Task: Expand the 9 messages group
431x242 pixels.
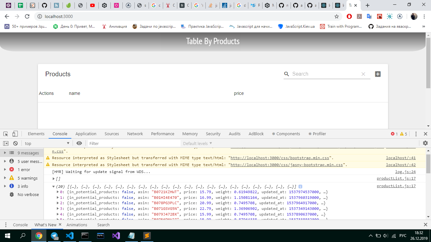Action: tap(4, 153)
